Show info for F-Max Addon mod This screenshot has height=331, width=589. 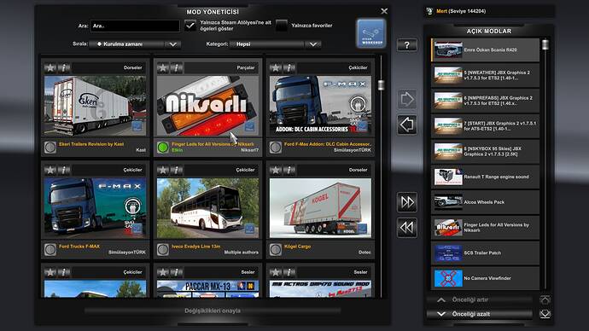point(289,67)
